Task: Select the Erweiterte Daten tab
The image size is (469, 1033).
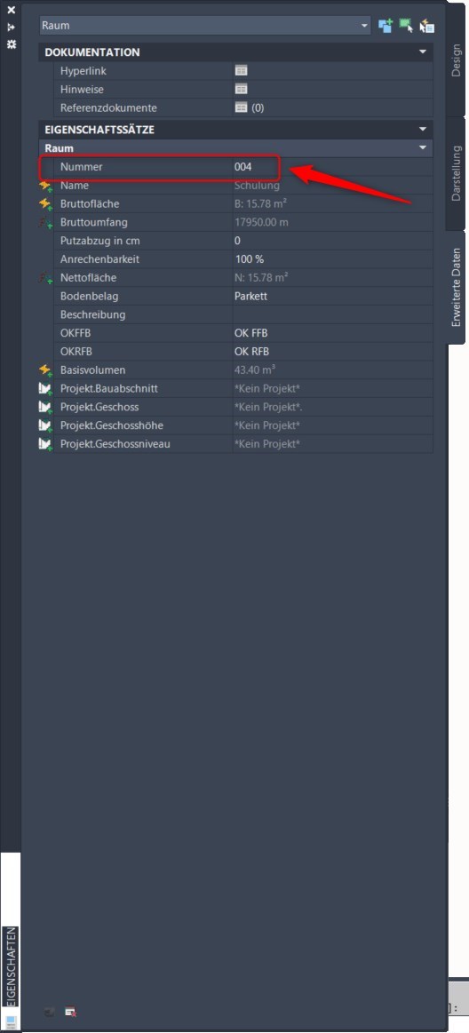Action: pyautogui.click(x=456, y=288)
